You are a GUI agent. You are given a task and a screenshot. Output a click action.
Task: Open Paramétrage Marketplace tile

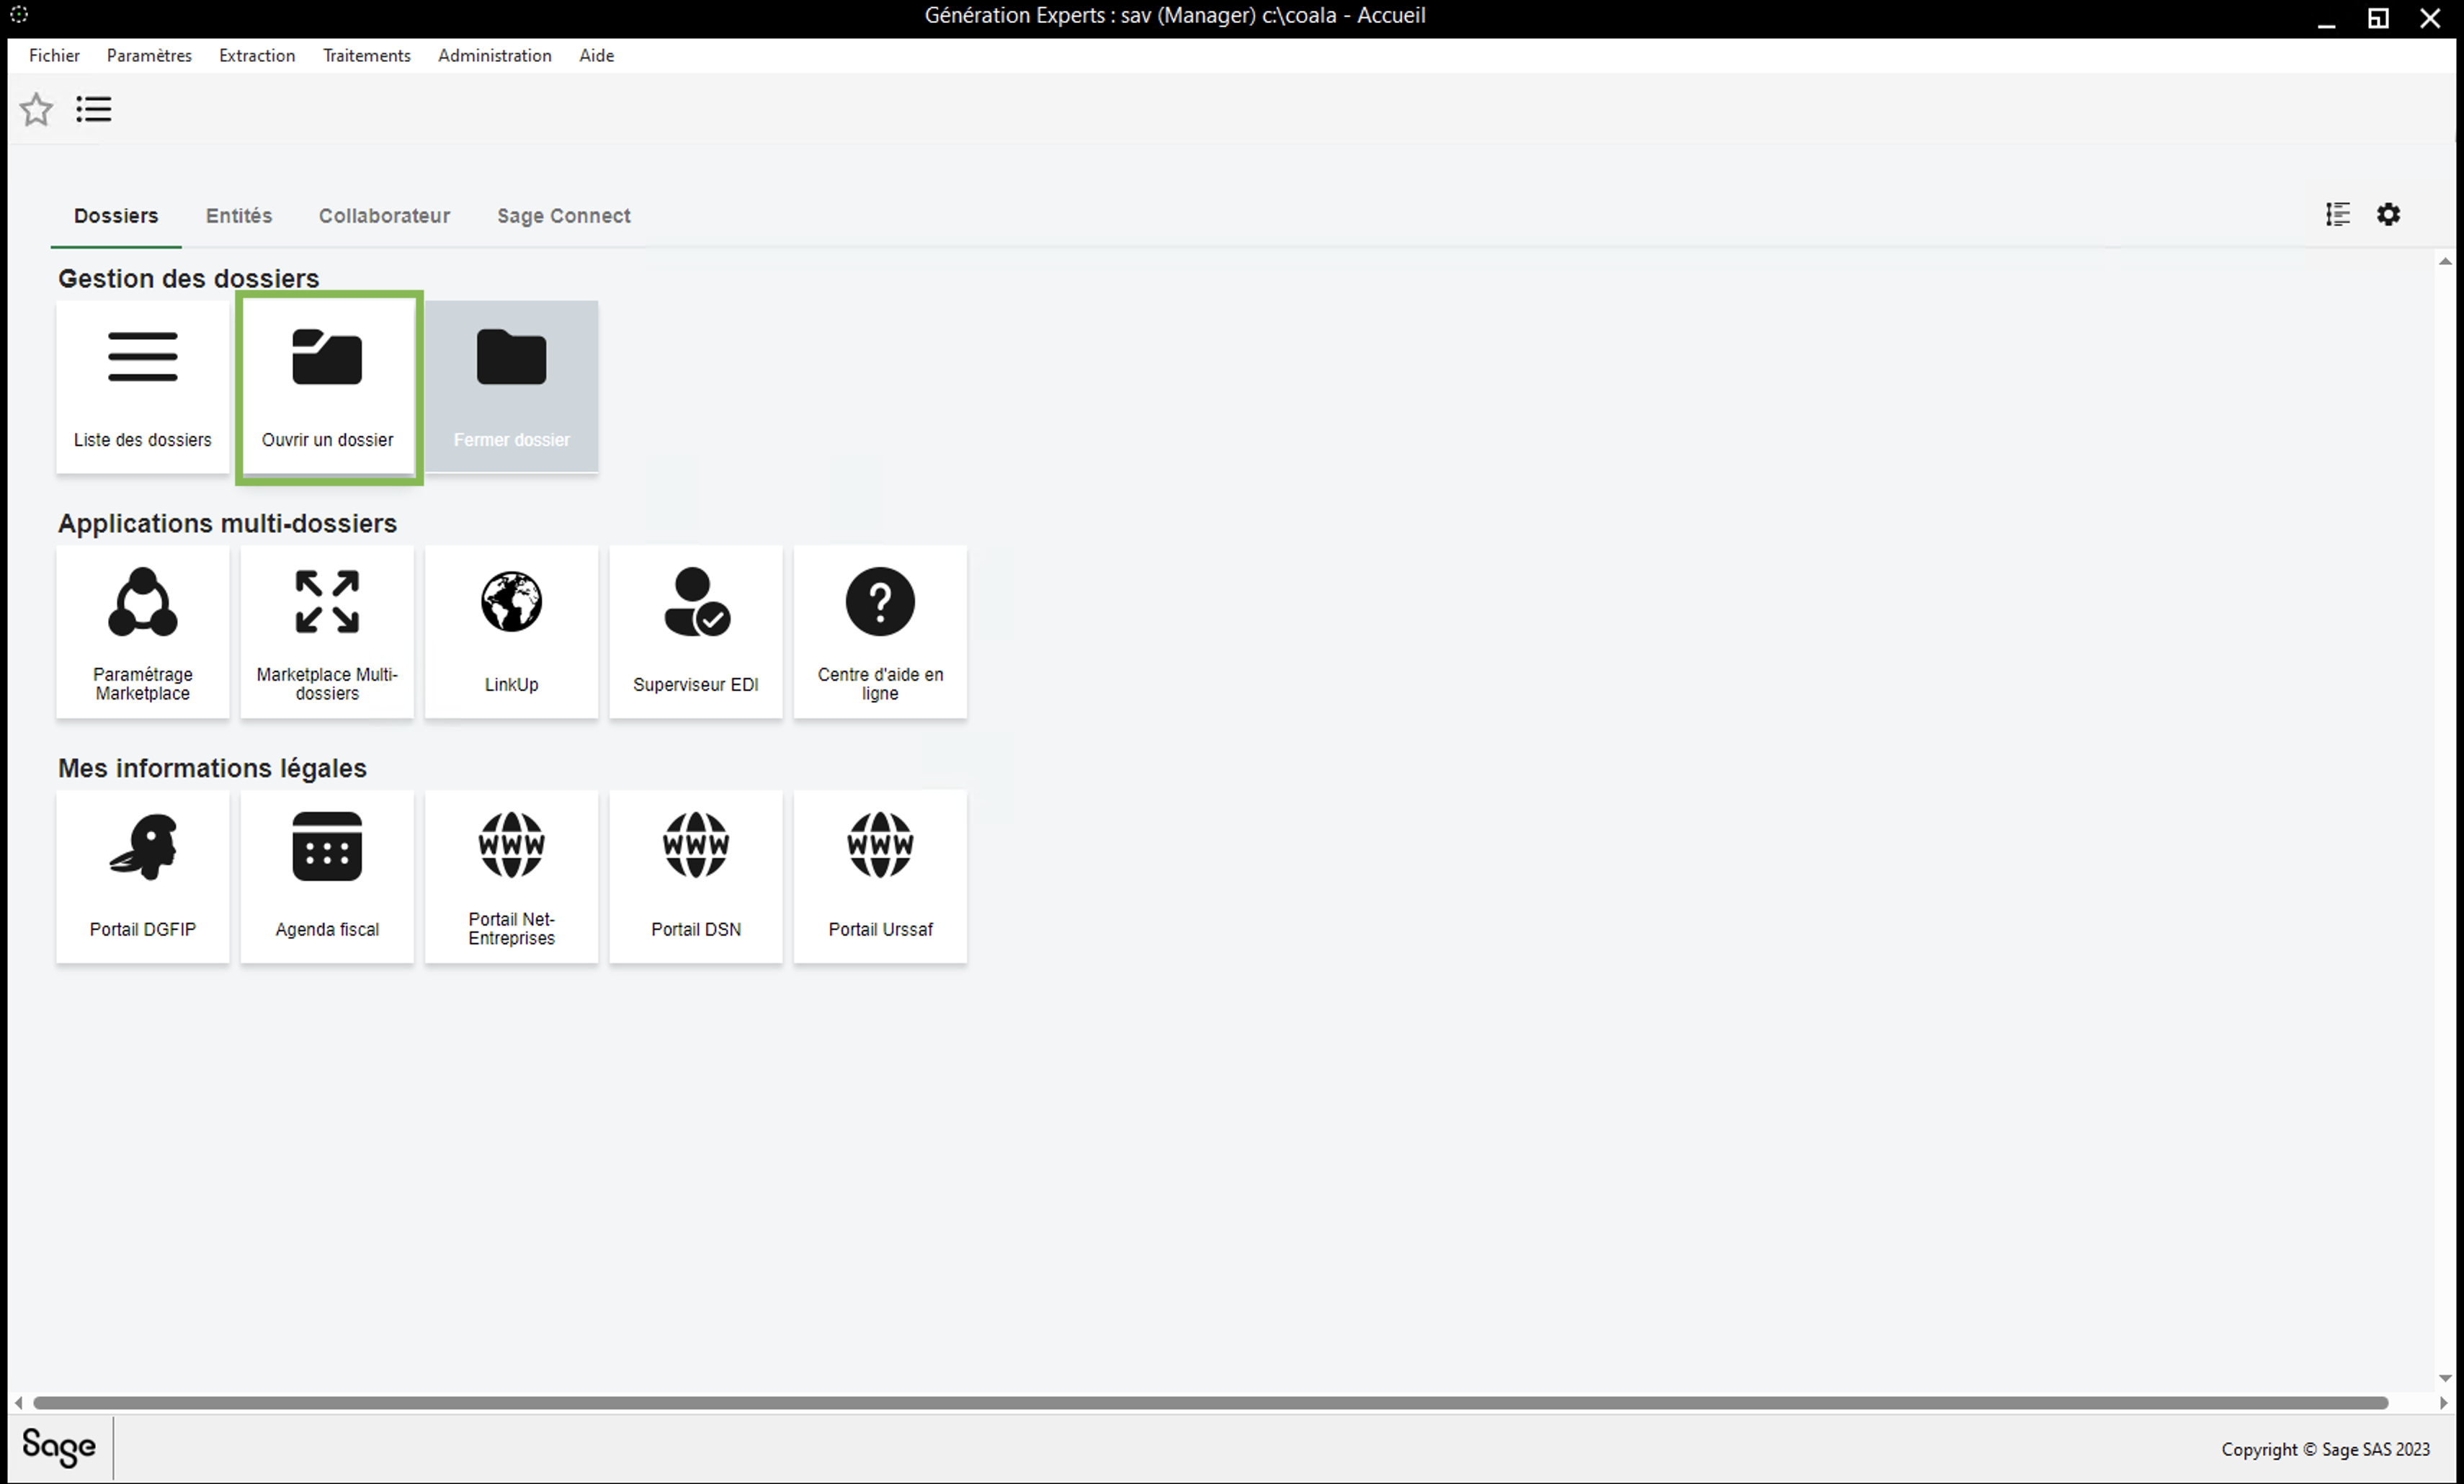coord(142,631)
